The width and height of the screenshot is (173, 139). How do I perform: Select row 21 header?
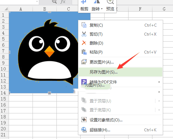coord(4,135)
